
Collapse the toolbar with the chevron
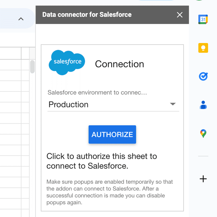tap(21, 19)
